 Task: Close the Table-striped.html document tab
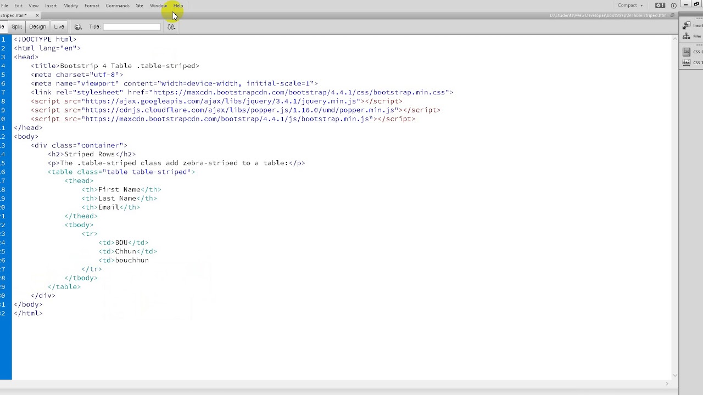(37, 15)
